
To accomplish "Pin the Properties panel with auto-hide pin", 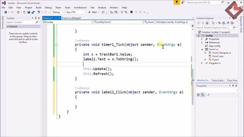I will [x=233, y=86].
